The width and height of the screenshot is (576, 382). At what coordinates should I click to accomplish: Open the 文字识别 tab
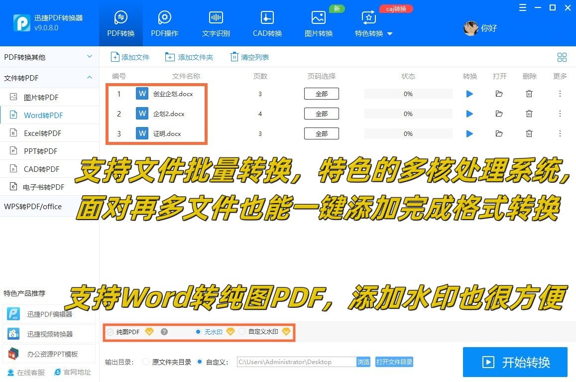tap(216, 23)
